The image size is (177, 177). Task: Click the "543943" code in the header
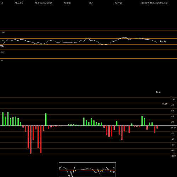(x=118, y=3)
